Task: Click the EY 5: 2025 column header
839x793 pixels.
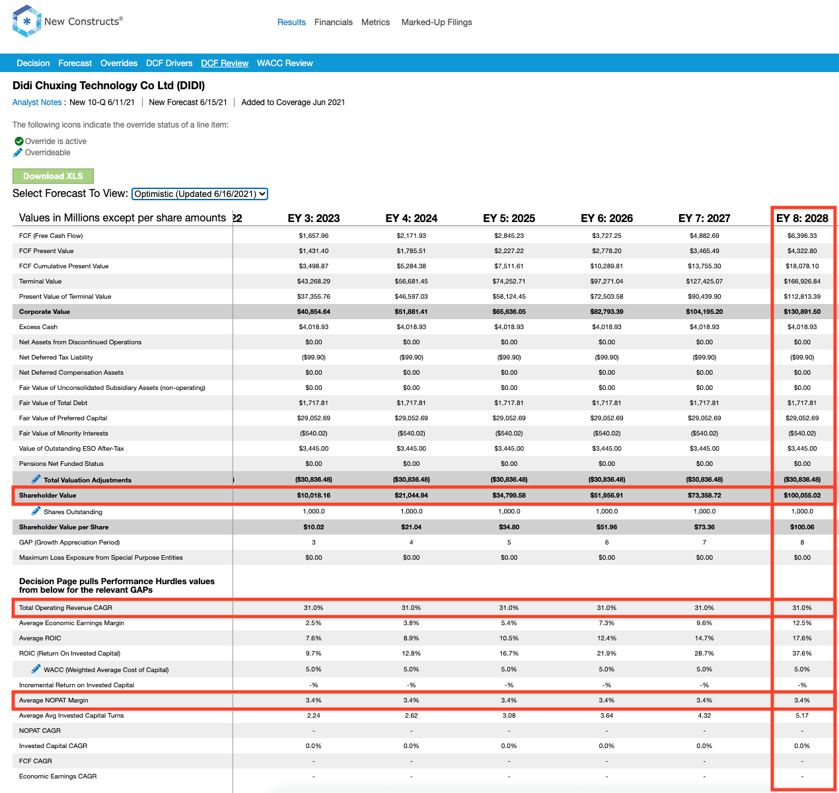Action: point(509,218)
